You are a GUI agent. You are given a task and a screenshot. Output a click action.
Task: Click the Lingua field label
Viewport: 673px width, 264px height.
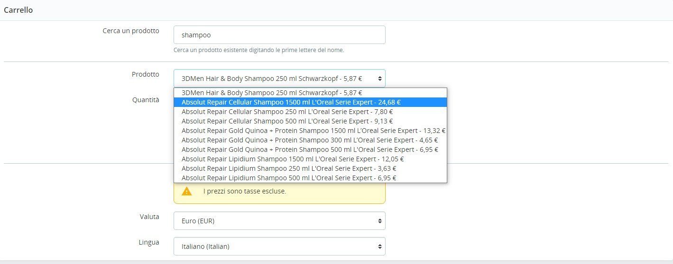(148, 242)
